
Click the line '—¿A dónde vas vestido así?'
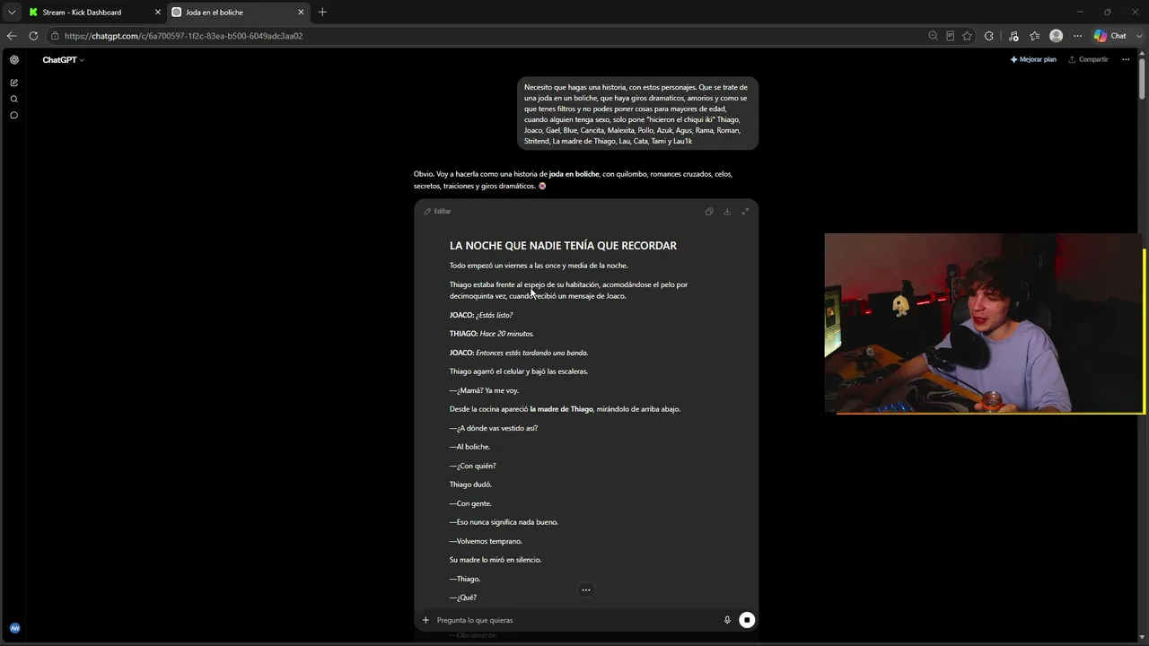coord(494,428)
